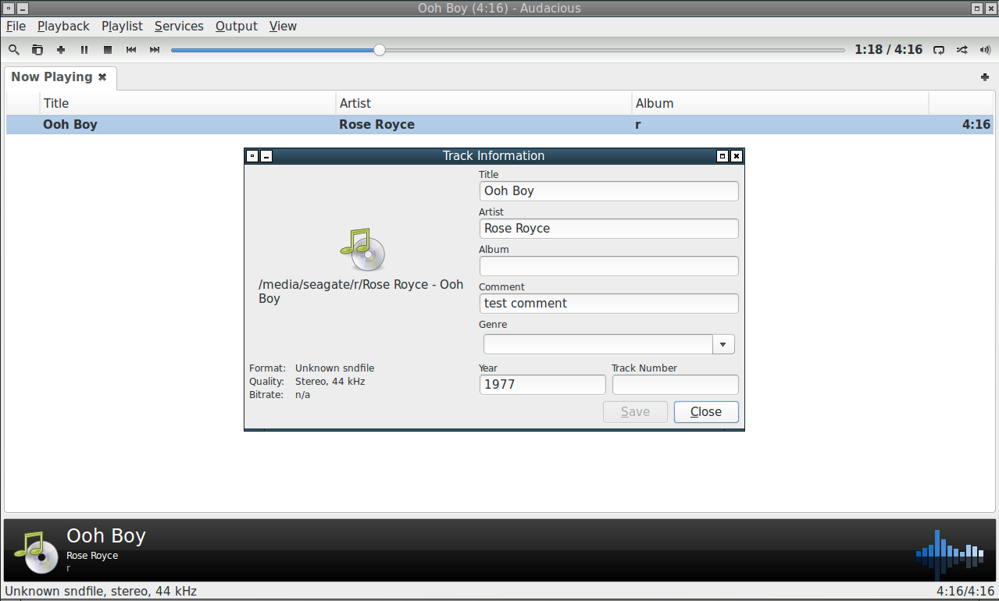This screenshot has height=601, width=999.
Task: Click the Open Files toolbar icon
Action: click(x=37, y=49)
